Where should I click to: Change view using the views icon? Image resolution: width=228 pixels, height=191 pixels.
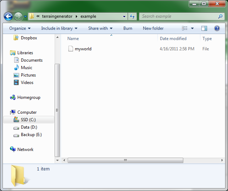[x=185, y=28]
